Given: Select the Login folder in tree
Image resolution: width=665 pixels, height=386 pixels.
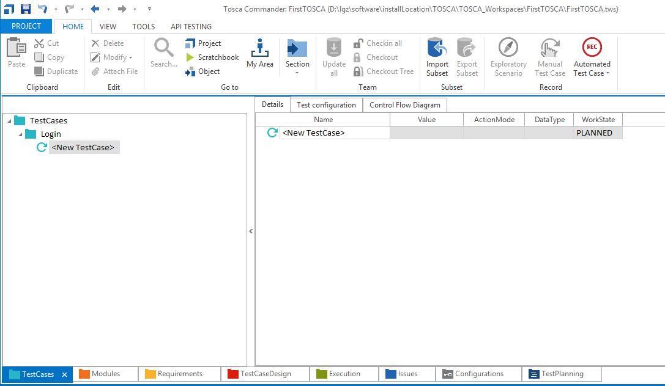Looking at the screenshot, I should pyautogui.click(x=51, y=134).
